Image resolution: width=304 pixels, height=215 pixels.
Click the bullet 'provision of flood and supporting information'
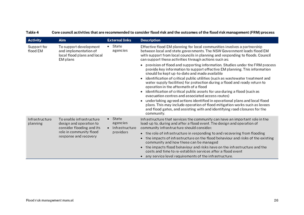coord(211,69)
